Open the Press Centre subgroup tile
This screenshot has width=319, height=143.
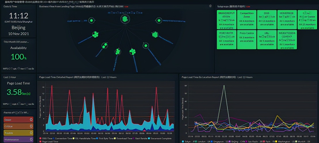246,40
